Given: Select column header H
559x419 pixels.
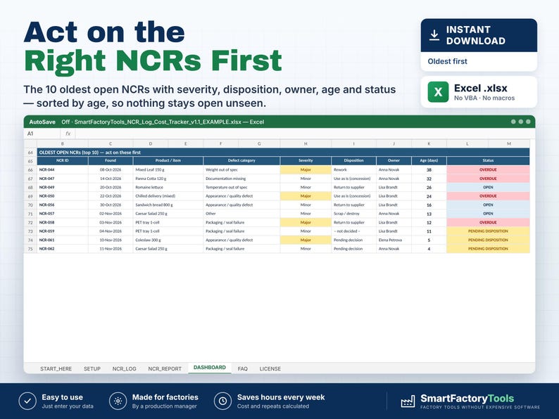Looking at the screenshot, I should point(306,144).
